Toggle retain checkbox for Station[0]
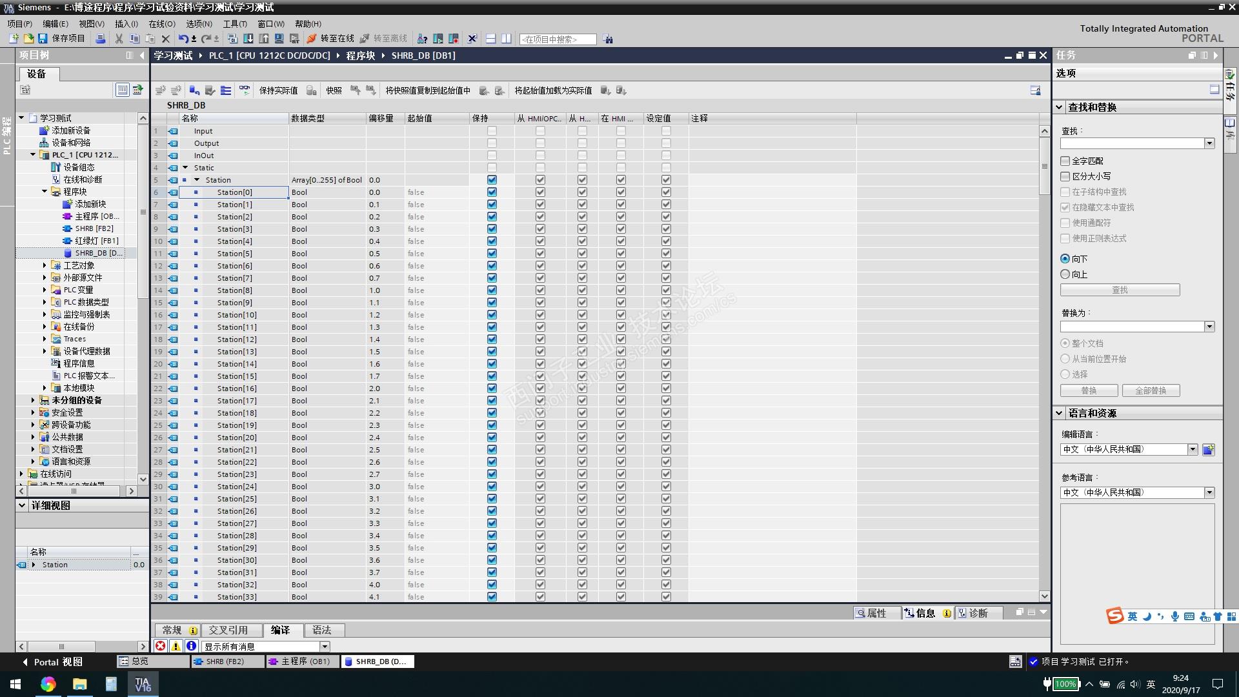 point(492,192)
